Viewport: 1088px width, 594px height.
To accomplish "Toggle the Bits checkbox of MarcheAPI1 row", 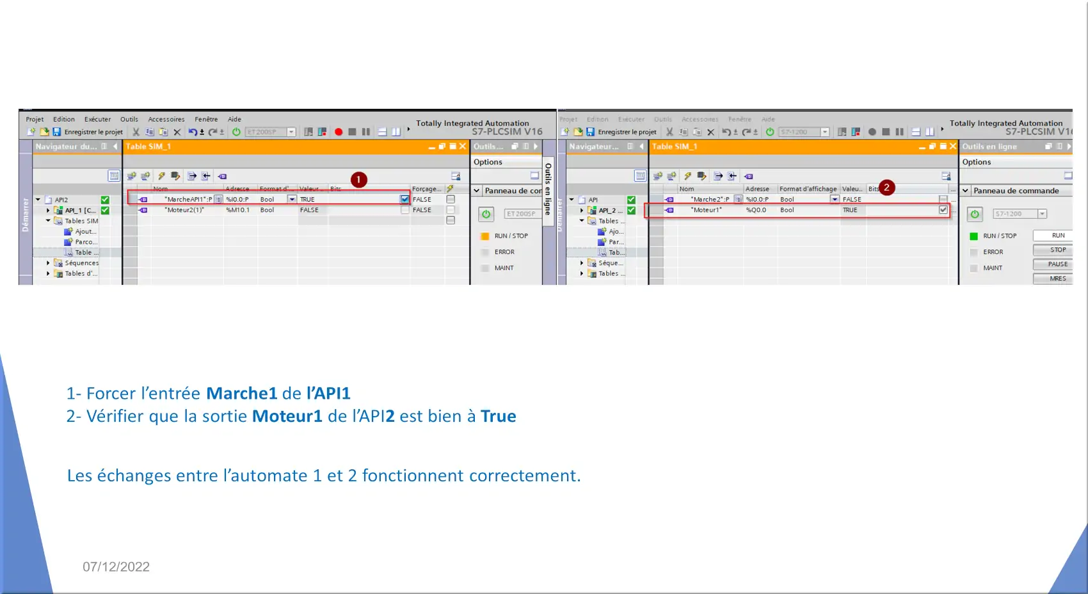I will pyautogui.click(x=404, y=199).
